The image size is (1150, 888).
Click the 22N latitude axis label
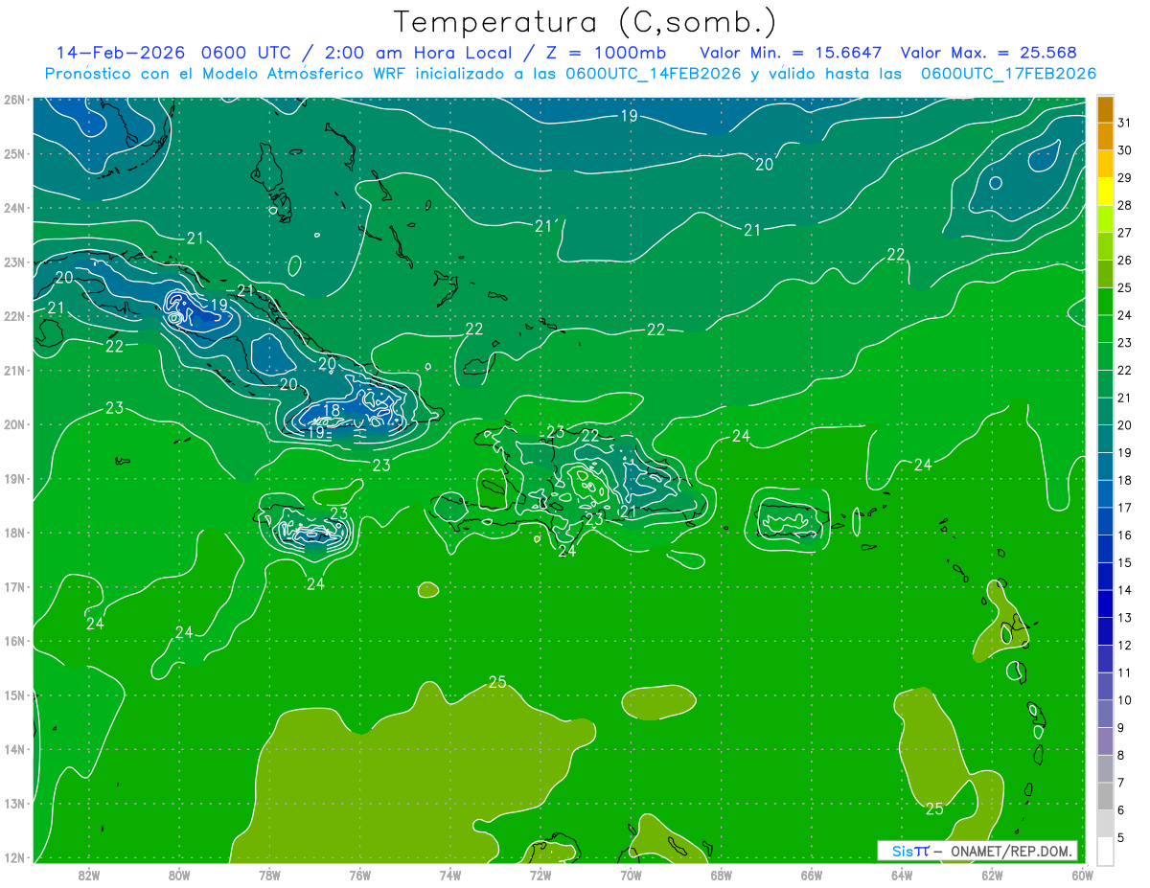pyautogui.click(x=13, y=316)
